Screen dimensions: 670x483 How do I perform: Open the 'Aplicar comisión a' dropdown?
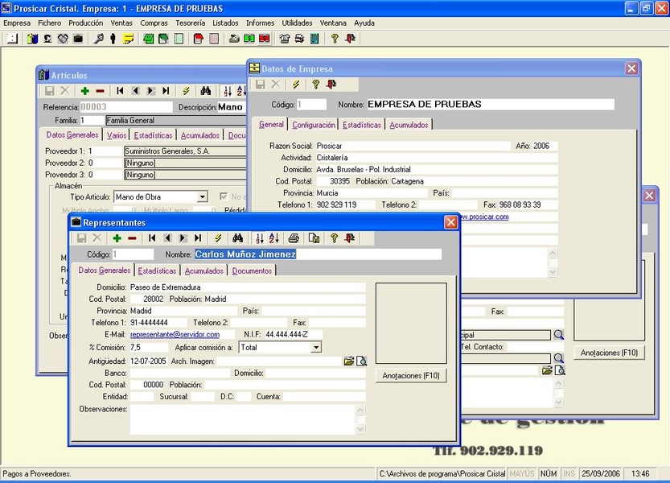point(315,348)
